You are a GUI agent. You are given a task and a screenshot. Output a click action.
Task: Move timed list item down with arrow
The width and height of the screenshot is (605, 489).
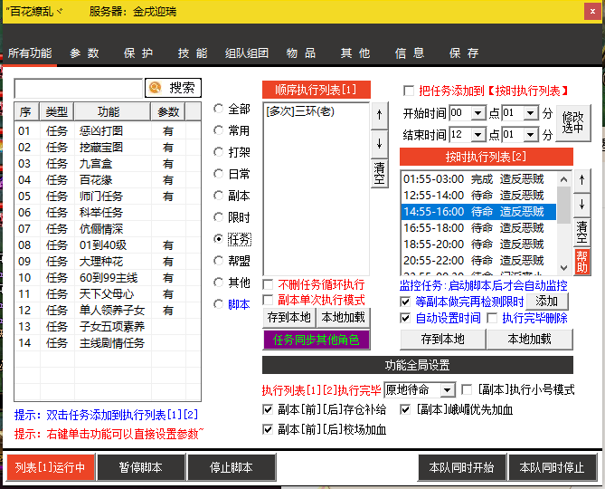tap(581, 205)
